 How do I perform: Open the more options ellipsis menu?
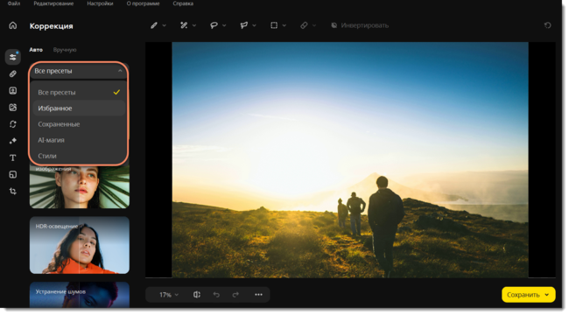(258, 295)
